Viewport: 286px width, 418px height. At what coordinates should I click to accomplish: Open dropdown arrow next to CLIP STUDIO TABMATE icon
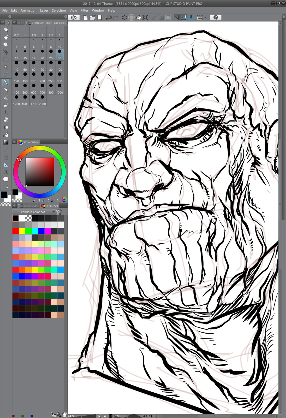point(206,18)
